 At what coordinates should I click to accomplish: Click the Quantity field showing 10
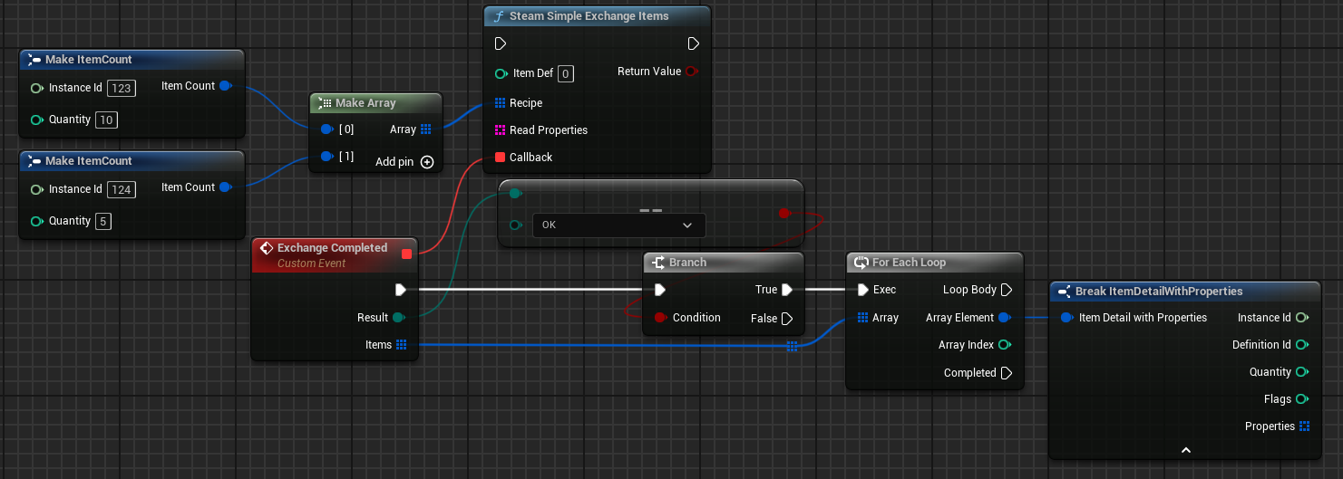[106, 120]
